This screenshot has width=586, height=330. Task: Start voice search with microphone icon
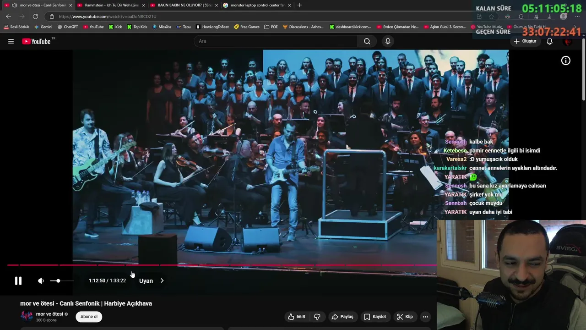(388, 41)
